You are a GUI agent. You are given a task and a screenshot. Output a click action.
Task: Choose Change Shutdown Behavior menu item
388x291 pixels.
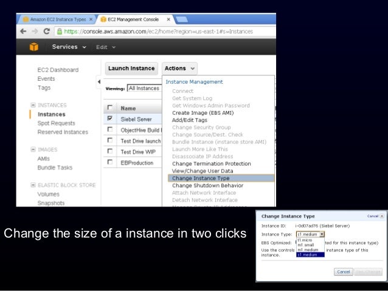coord(207,185)
